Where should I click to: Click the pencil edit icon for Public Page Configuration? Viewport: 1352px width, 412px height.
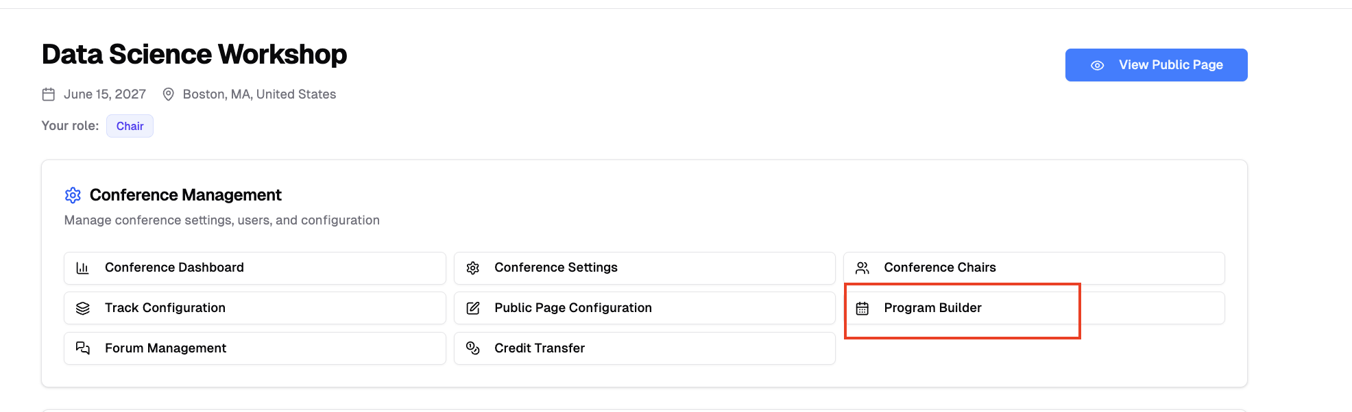pyautogui.click(x=473, y=308)
